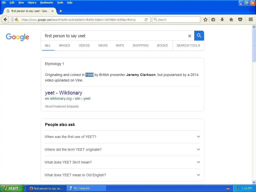Open the on-screen keyboard tray icon
This screenshot has width=256, height=192.
(x=228, y=188)
